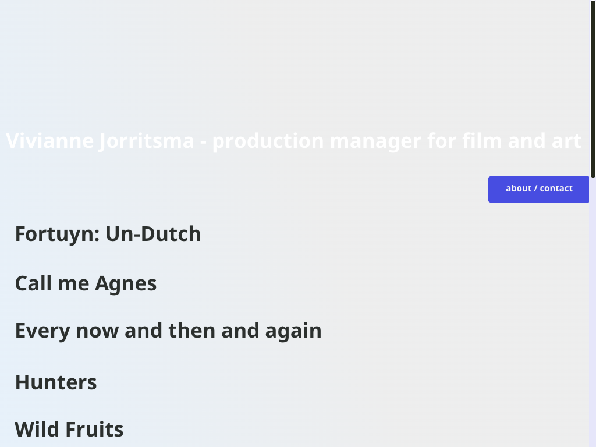Click the word 'contact' on the blue button
Image resolution: width=596 pixels, height=447 pixels.
pyautogui.click(x=556, y=189)
